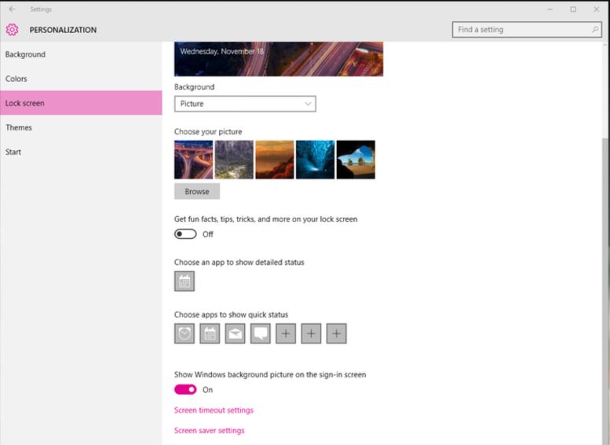This screenshot has height=445, width=610.
Task: Turn on fun facts and tips toggle
Action: pyautogui.click(x=185, y=234)
